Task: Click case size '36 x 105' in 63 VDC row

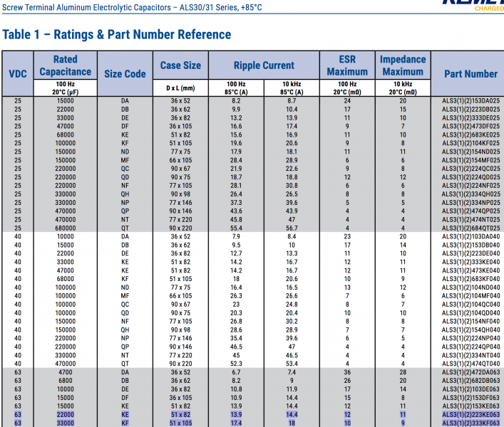Action: (180, 398)
